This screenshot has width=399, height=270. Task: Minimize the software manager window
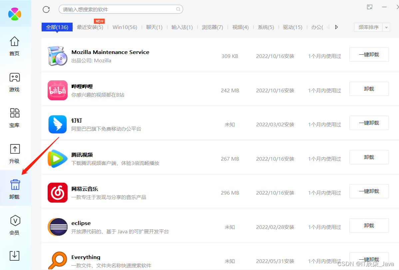tap(384, 7)
